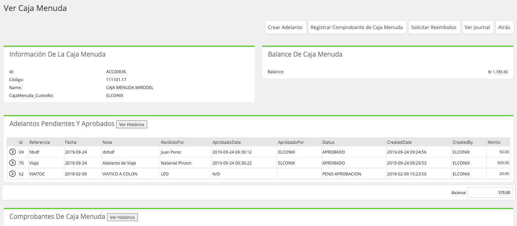Screen dimensions: 517x226
Task: Click balance value 'B/ 1,785.60'
Action: pyautogui.click(x=498, y=72)
